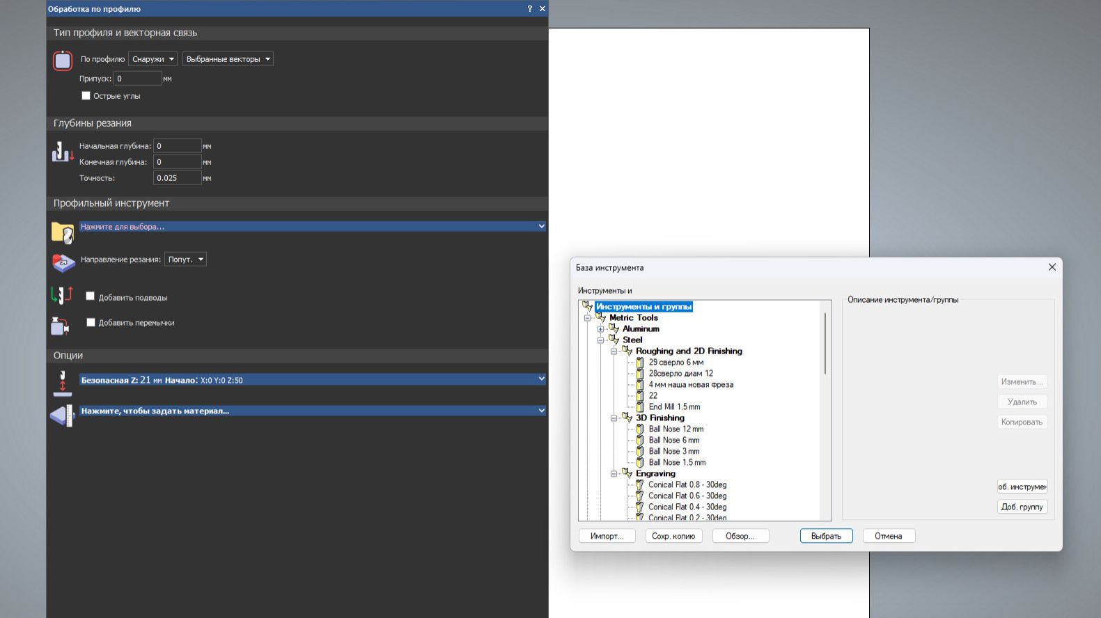
Task: Open tool database via folder icon
Action: click(63, 232)
